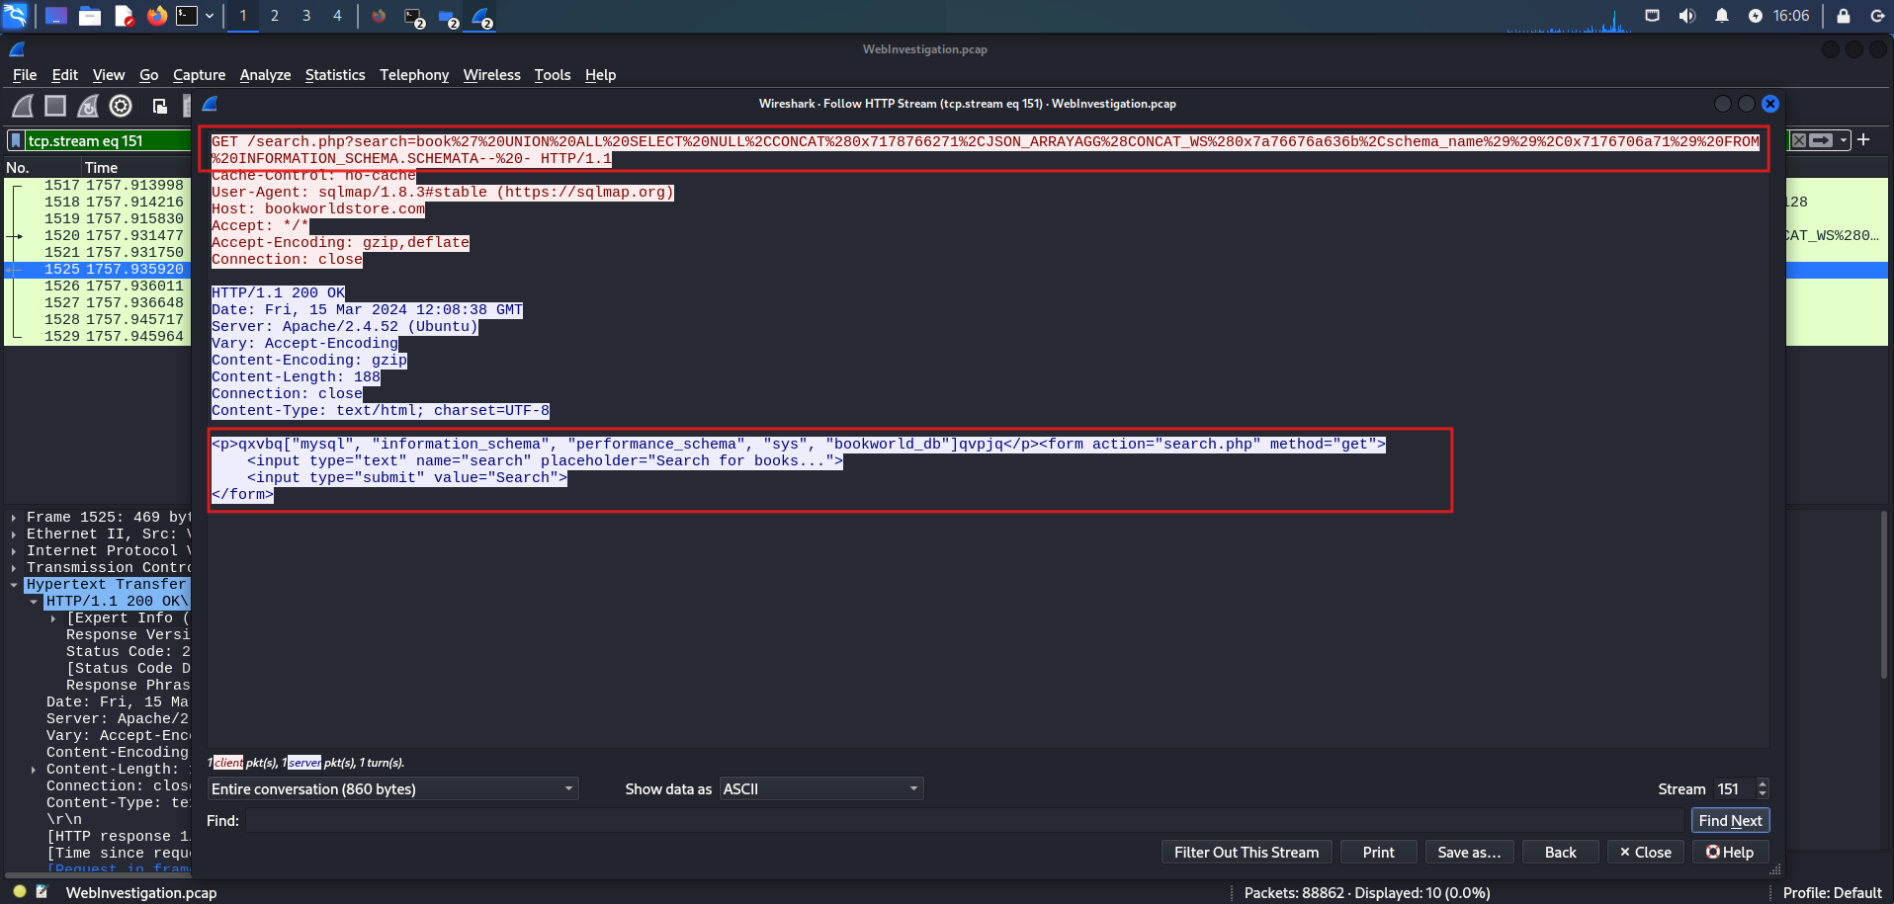Image resolution: width=1894 pixels, height=904 pixels.
Task: Show desktop via the panel icon
Action: pos(56,16)
